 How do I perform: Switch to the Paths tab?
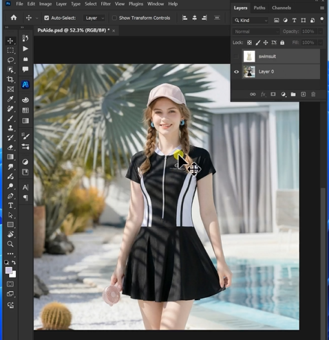tap(259, 8)
